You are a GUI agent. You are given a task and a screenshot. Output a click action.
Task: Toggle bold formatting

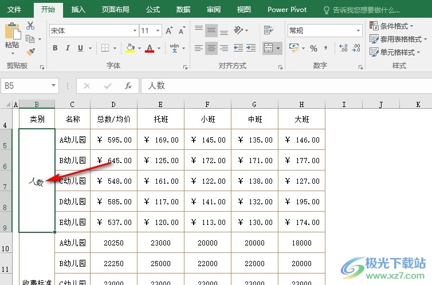(56, 49)
